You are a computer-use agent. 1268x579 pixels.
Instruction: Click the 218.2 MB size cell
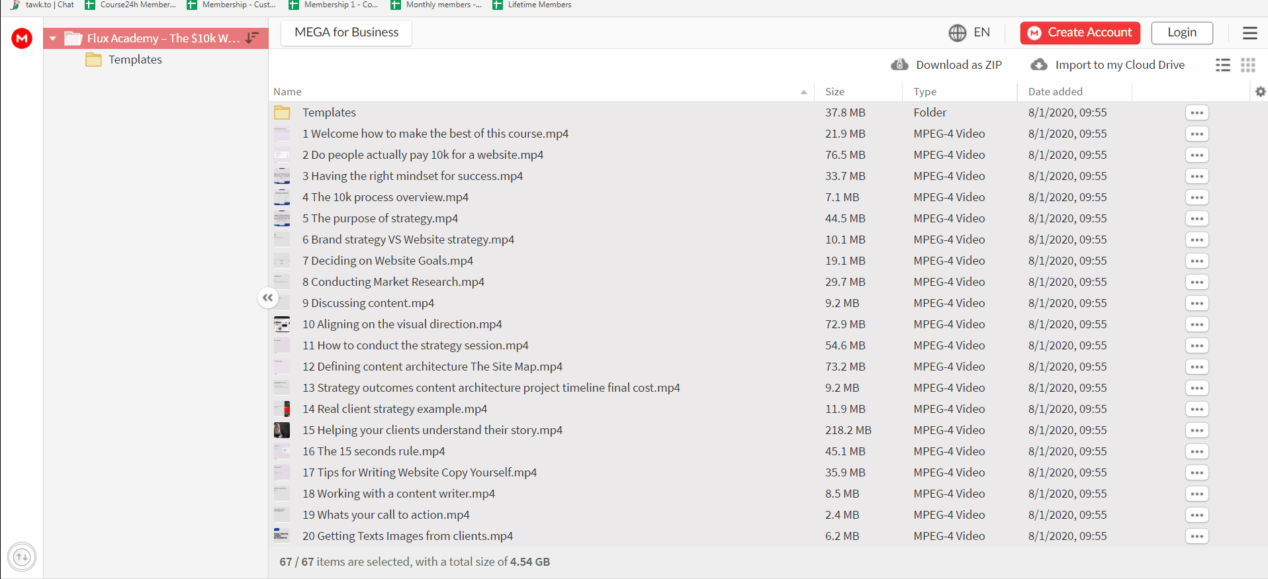[x=848, y=430]
